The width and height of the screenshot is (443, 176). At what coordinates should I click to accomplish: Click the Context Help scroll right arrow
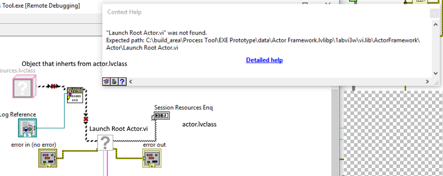pyautogui.click(x=427, y=82)
